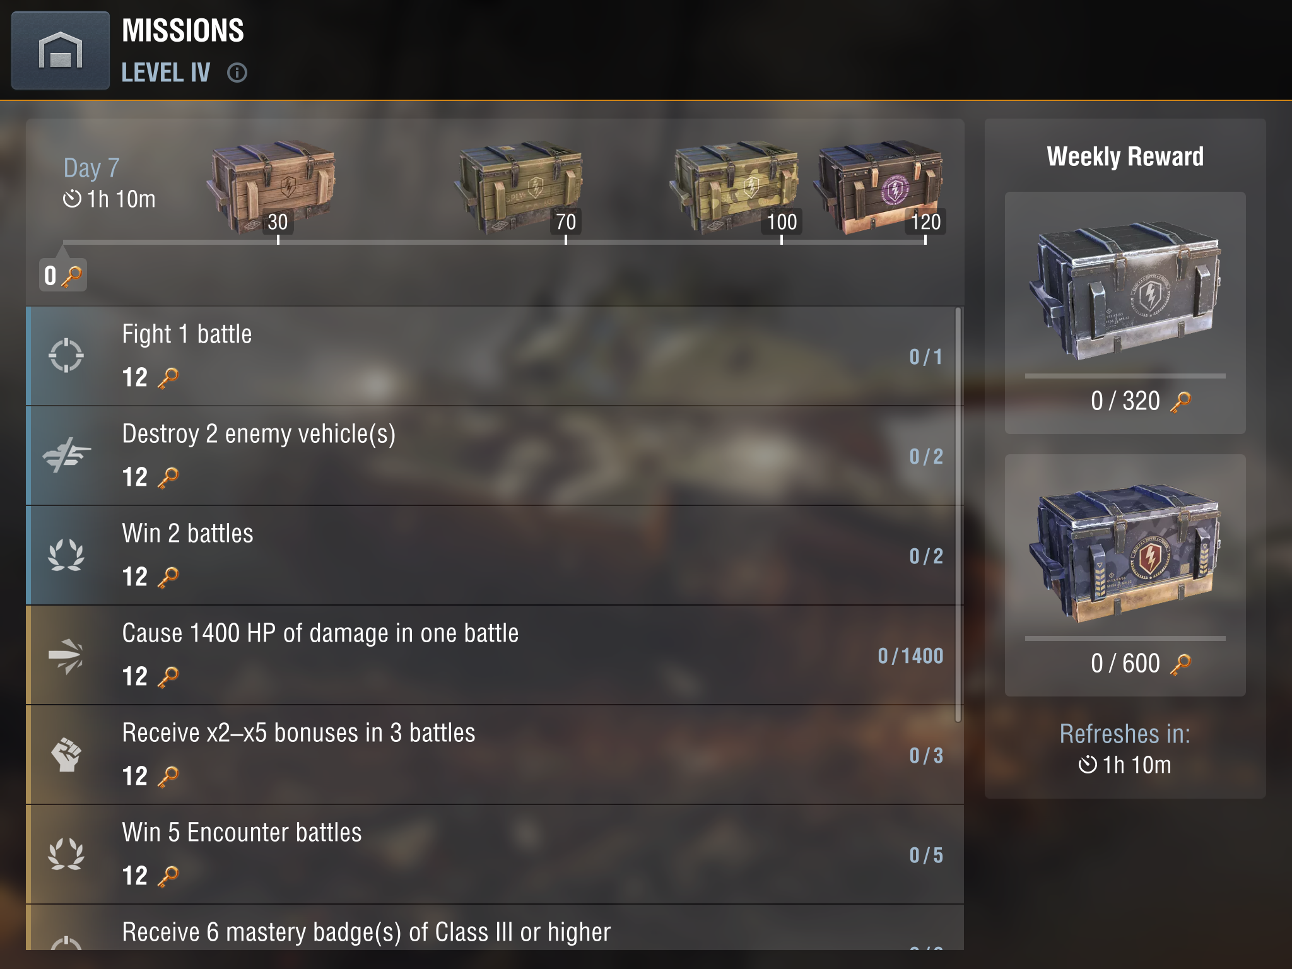Tap the 120-key purple emblem crate

[879, 187]
